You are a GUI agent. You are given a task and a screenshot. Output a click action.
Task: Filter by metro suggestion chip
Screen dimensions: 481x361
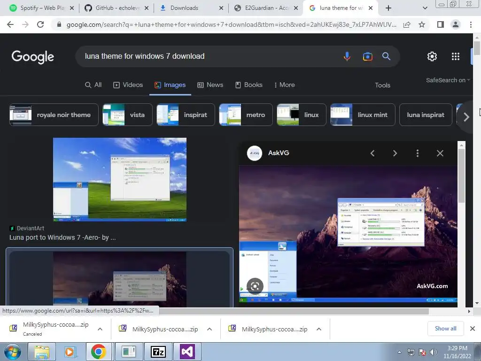point(246,115)
